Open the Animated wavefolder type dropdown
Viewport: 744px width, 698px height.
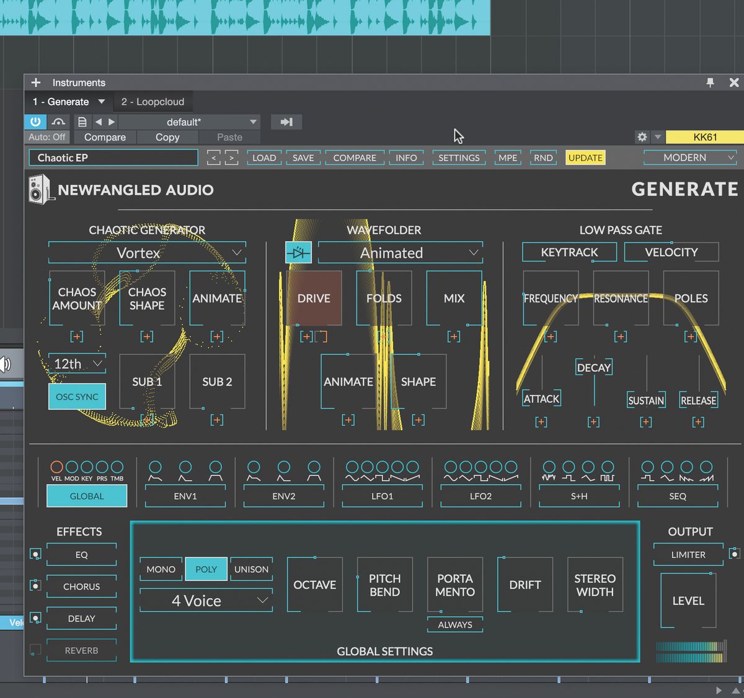[x=400, y=253]
